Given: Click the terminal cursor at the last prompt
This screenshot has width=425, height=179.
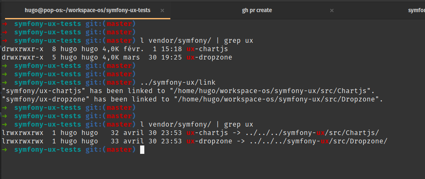Looking at the screenshot, I should pyautogui.click(x=142, y=150).
